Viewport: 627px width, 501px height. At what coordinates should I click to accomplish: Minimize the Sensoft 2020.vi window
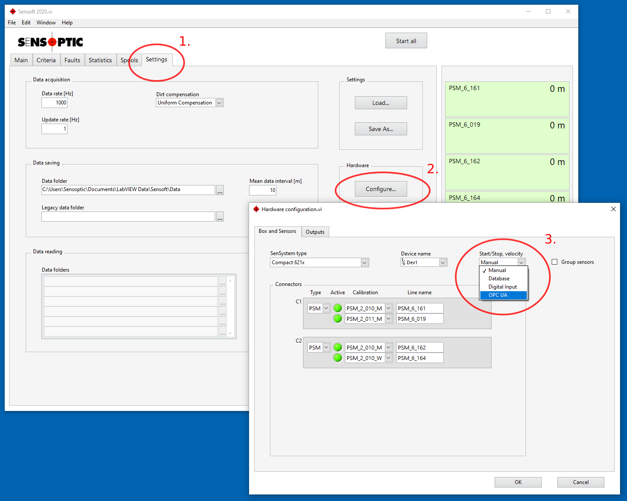[x=529, y=11]
